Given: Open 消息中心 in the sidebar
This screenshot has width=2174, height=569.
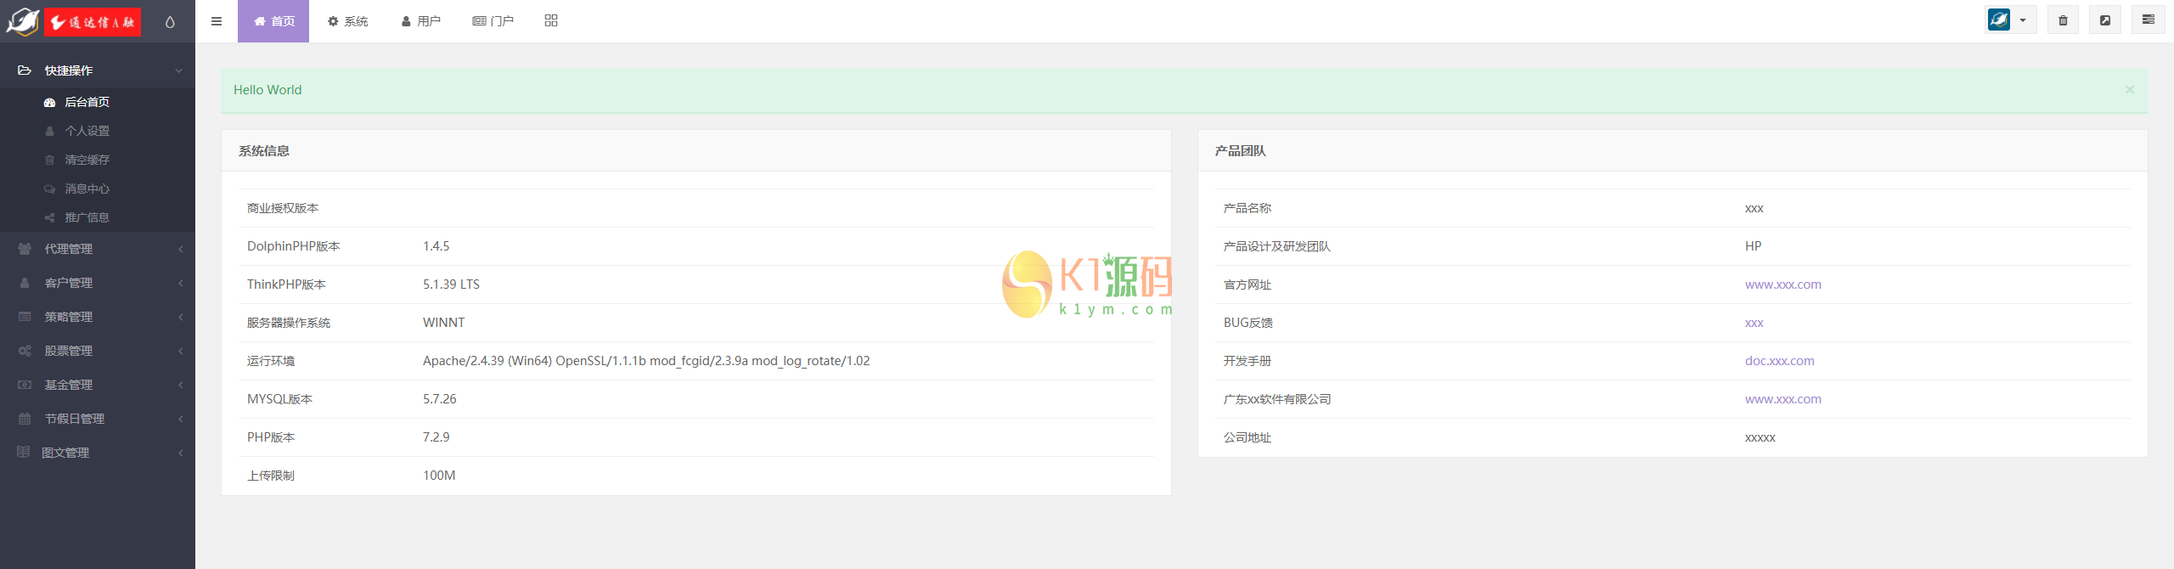Looking at the screenshot, I should pos(87,189).
